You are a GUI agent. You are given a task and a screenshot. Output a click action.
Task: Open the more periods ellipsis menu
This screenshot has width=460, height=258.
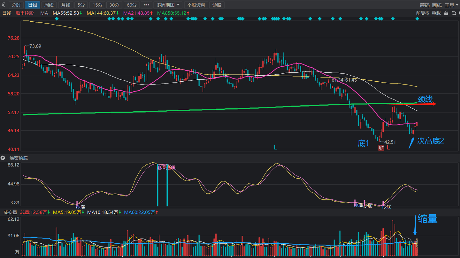tap(147, 5)
